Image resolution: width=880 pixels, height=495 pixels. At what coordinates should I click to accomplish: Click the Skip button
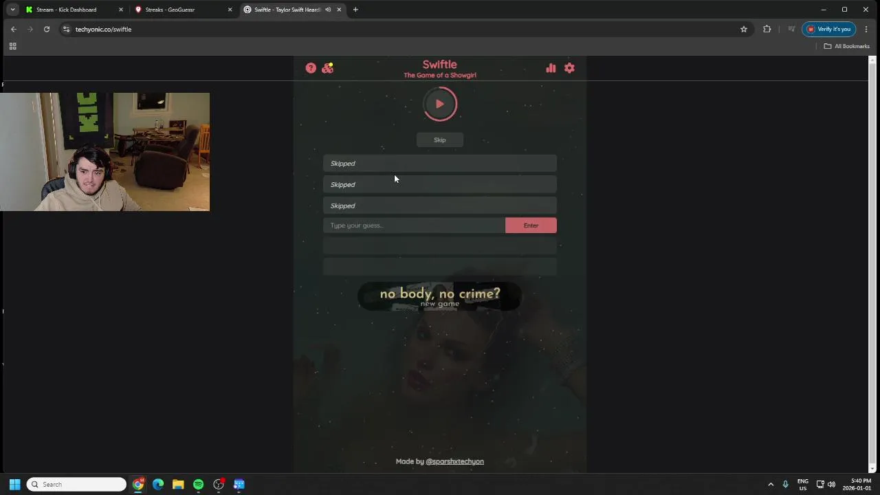coord(440,140)
